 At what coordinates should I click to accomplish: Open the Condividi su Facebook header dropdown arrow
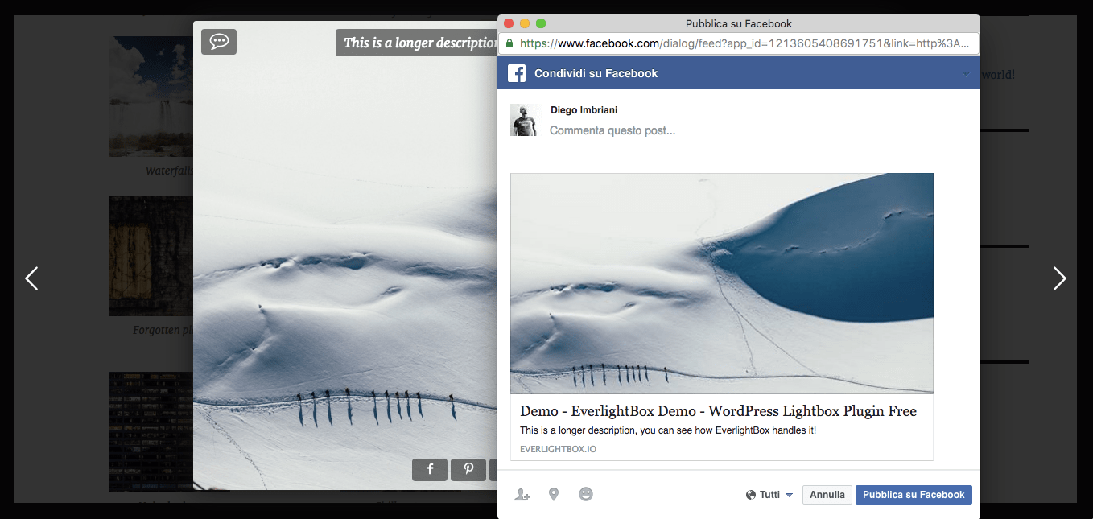click(x=966, y=73)
